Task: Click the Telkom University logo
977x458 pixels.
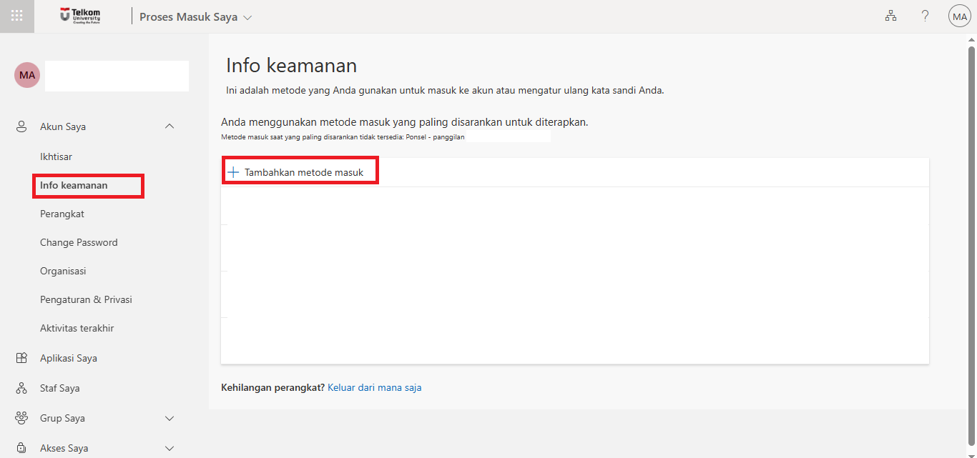Action: [80, 15]
